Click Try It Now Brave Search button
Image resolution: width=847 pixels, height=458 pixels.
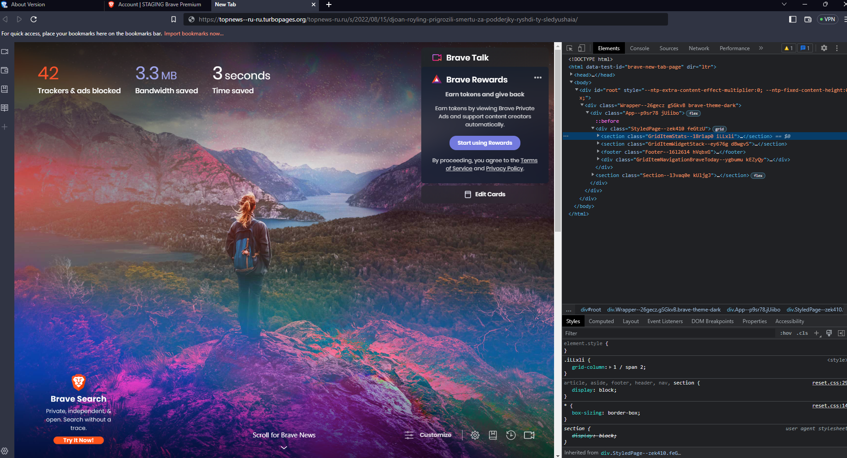[x=79, y=441]
